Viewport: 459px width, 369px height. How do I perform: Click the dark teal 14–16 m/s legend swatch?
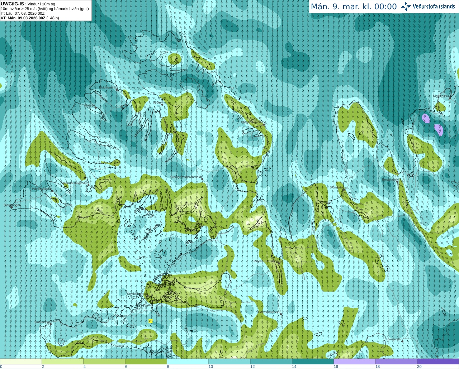coord(313,361)
